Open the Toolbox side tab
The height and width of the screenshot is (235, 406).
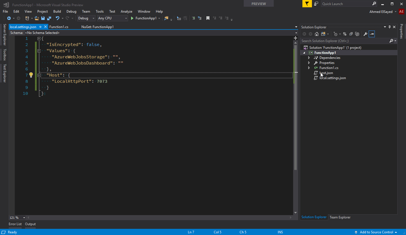tap(4, 55)
